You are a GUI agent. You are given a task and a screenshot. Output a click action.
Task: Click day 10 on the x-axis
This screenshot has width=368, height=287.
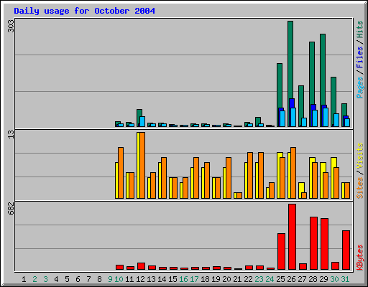(119, 279)
